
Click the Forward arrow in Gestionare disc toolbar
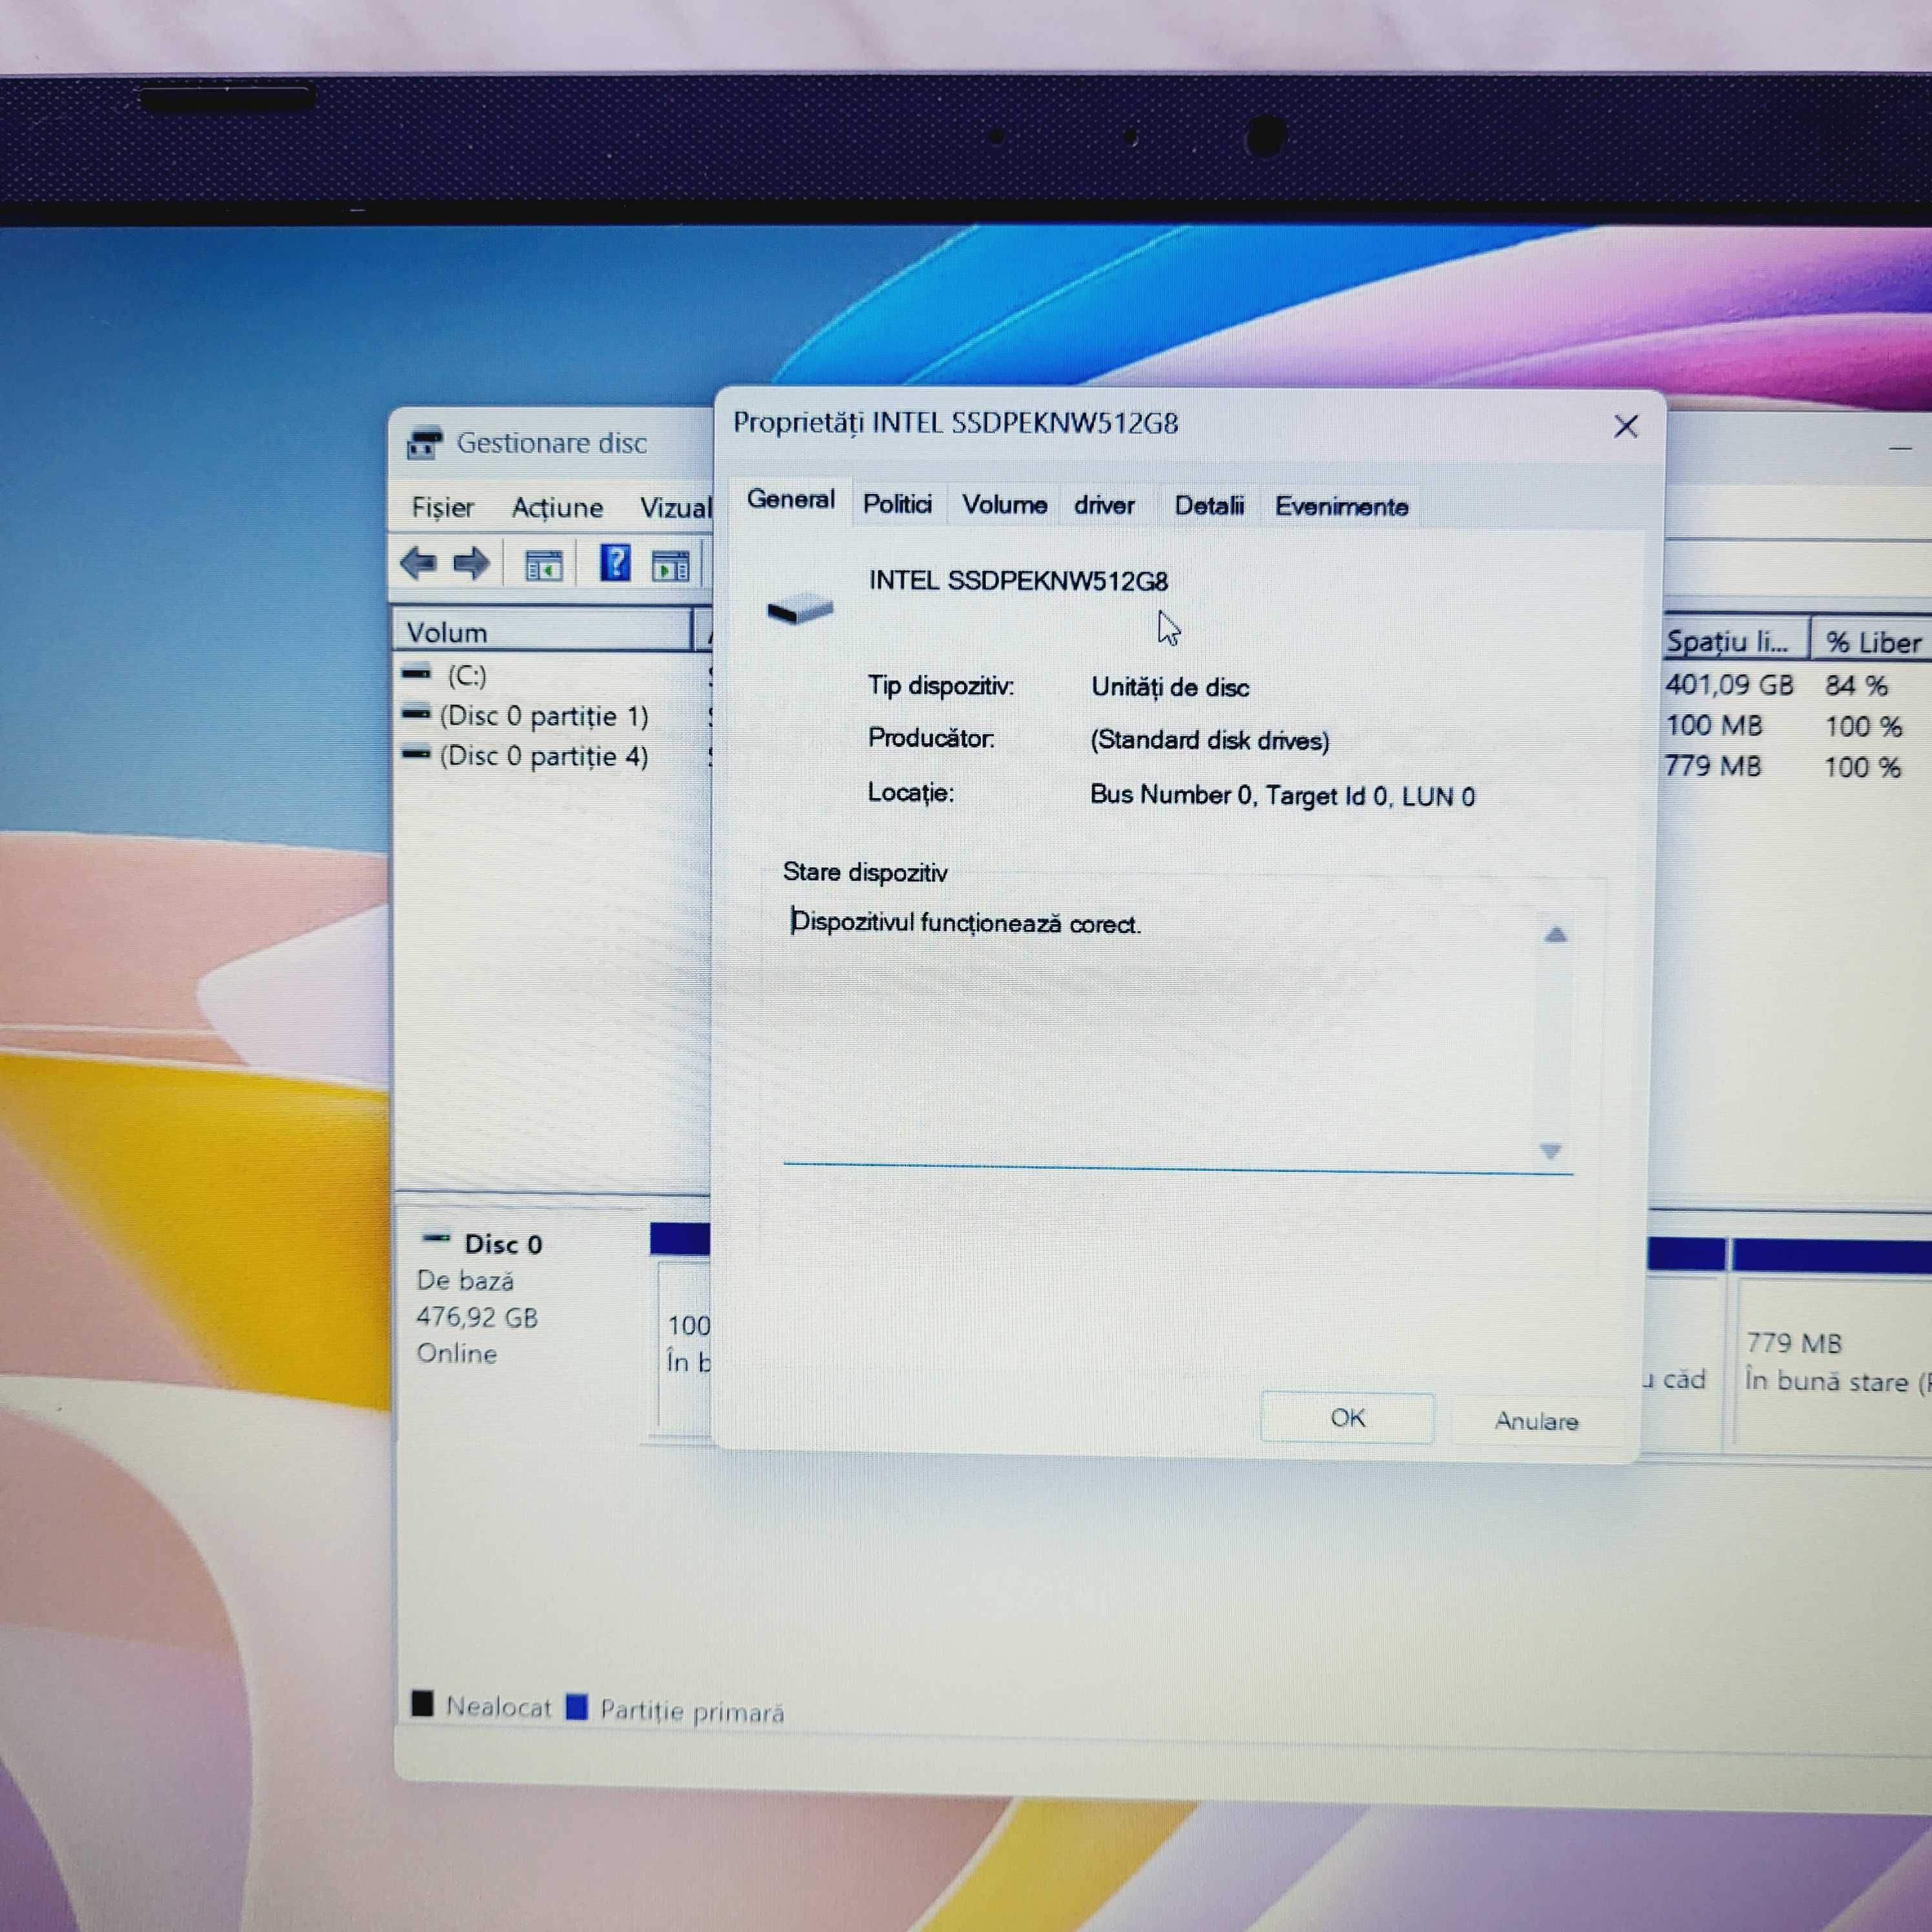click(471, 564)
